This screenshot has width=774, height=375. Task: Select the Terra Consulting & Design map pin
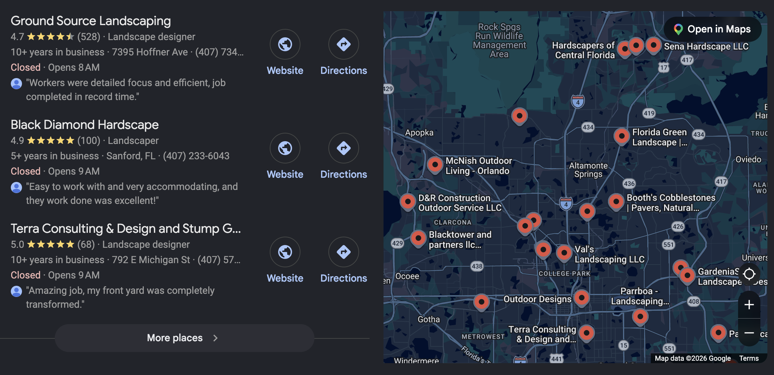pyautogui.click(x=587, y=334)
